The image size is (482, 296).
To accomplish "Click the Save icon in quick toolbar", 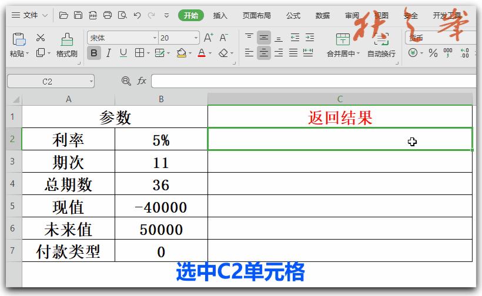I will (78, 15).
